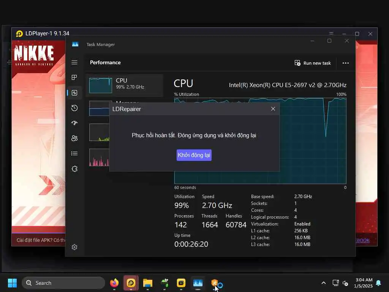Screen dimensions: 389x292
Task: Open Startup apps page in Task Manager
Action: [x=74, y=123]
